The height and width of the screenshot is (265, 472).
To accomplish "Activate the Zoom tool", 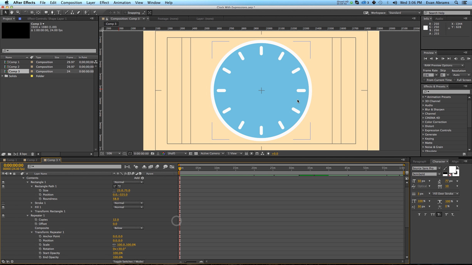I will [x=18, y=12].
